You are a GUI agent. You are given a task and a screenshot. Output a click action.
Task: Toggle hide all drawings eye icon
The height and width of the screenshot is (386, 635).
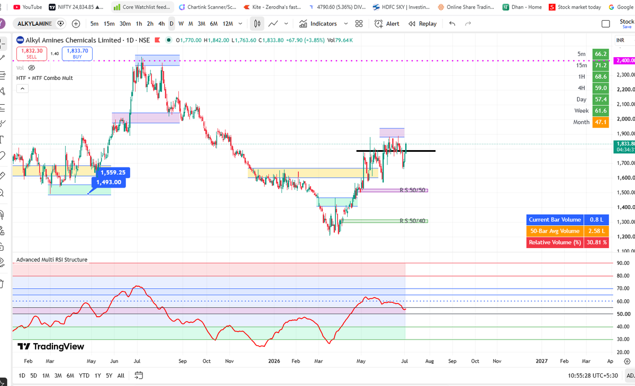[3, 261]
